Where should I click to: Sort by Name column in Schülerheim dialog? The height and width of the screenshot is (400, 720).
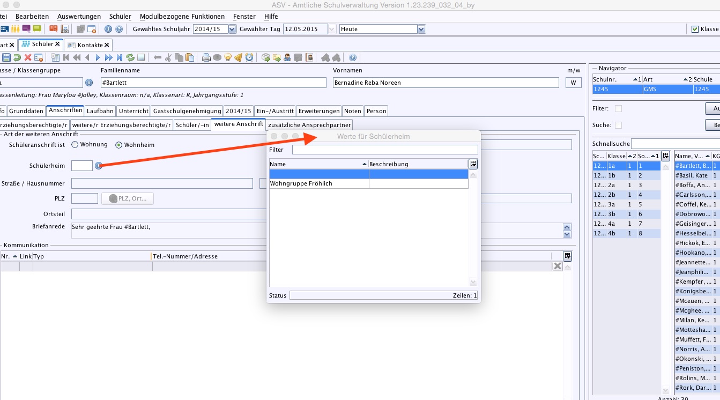pos(319,164)
